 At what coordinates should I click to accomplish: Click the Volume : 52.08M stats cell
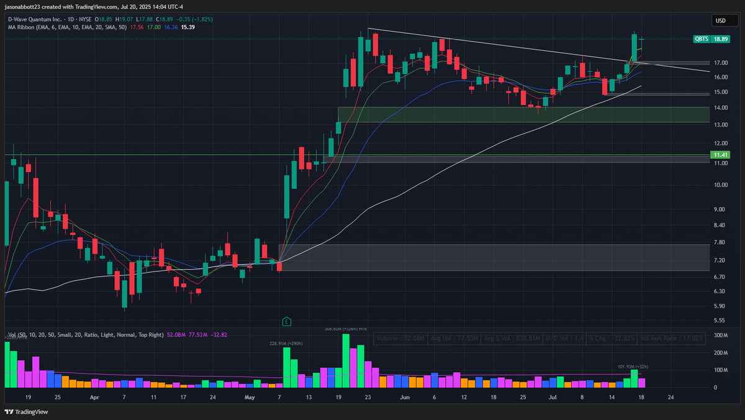400,339
